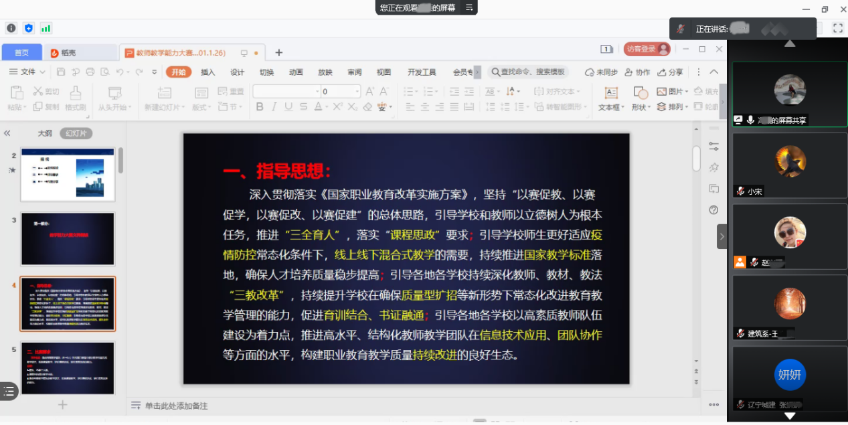Image resolution: width=848 pixels, height=425 pixels.
Task: Click the 访客登录 login button
Action: click(646, 49)
